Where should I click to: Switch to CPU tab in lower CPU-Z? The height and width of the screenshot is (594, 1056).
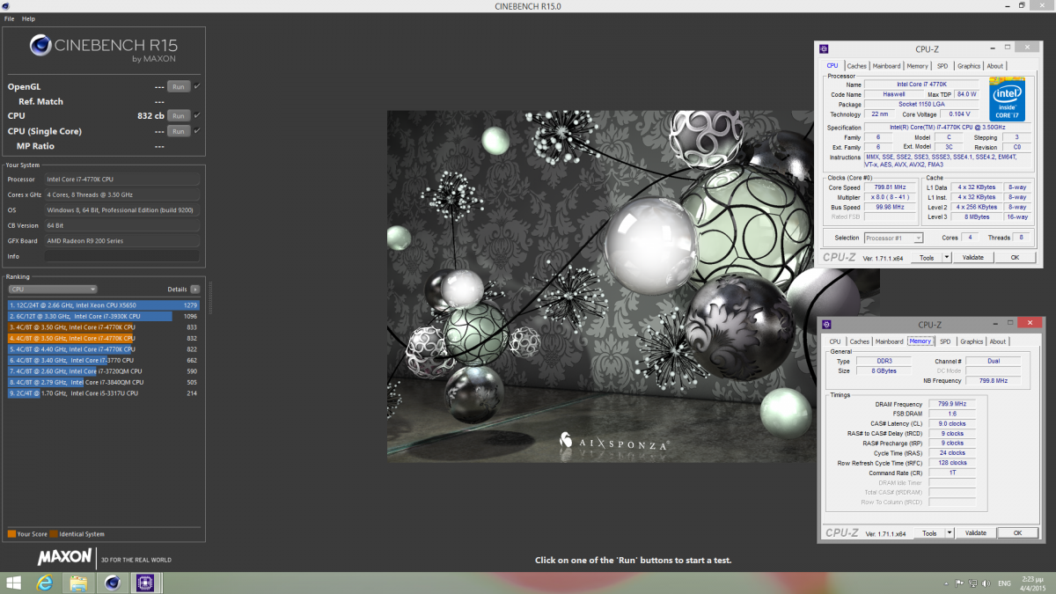[834, 341]
